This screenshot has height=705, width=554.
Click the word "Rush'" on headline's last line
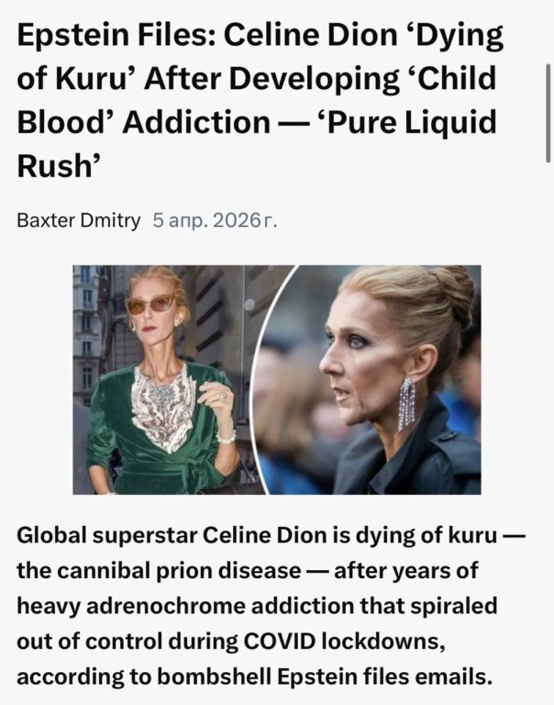(x=55, y=166)
